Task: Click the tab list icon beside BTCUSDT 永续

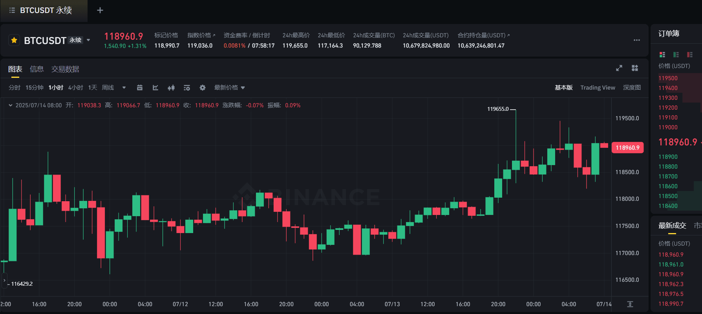Action: click(12, 10)
